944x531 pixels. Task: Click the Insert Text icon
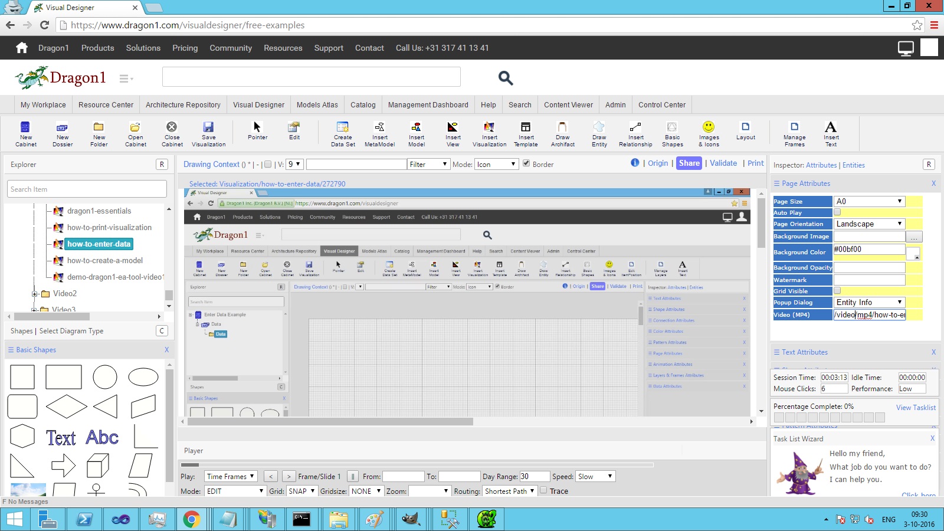pos(831,133)
